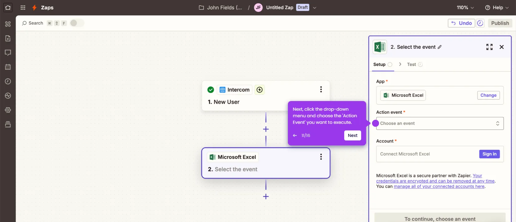Click the Intercom app label on step one

coord(235,90)
